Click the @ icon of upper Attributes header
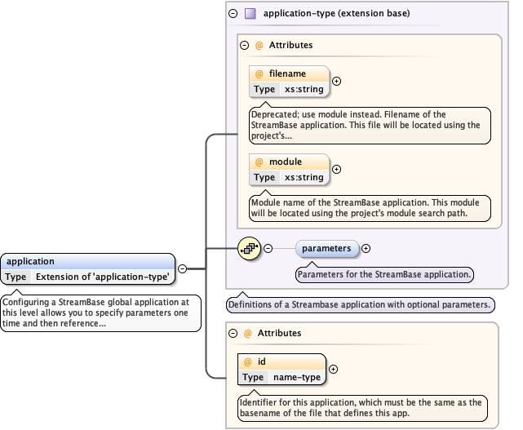This screenshot has width=523, height=430. pos(259,46)
